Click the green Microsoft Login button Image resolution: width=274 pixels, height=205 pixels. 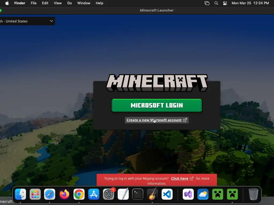tap(157, 105)
